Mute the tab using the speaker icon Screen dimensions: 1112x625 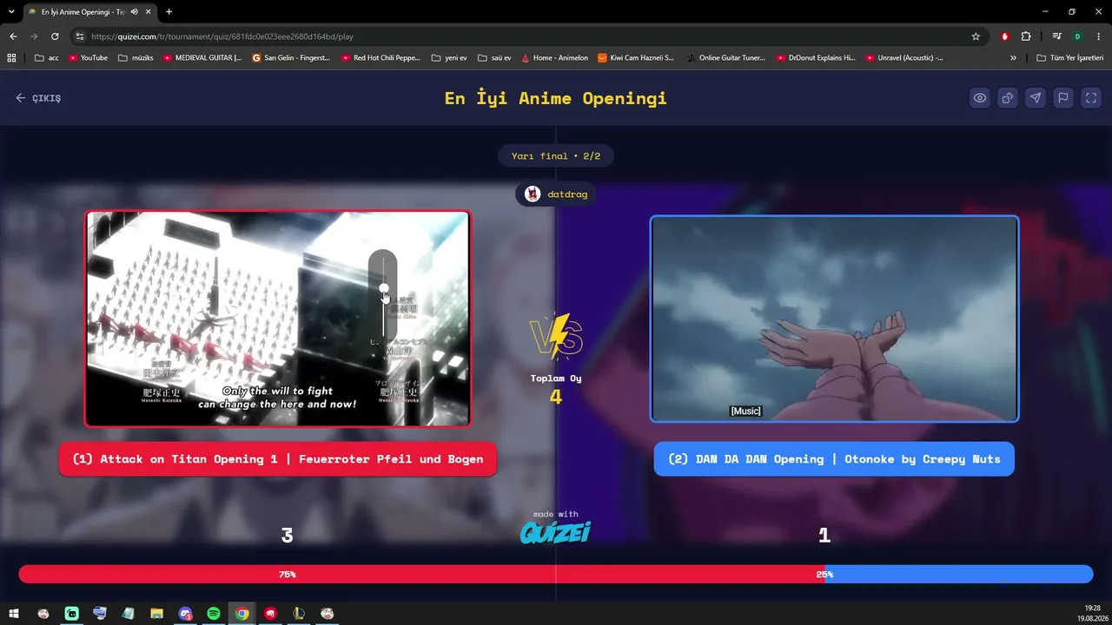(x=134, y=12)
